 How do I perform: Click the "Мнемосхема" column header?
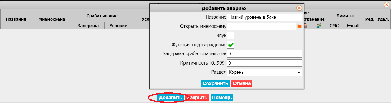(52, 19)
